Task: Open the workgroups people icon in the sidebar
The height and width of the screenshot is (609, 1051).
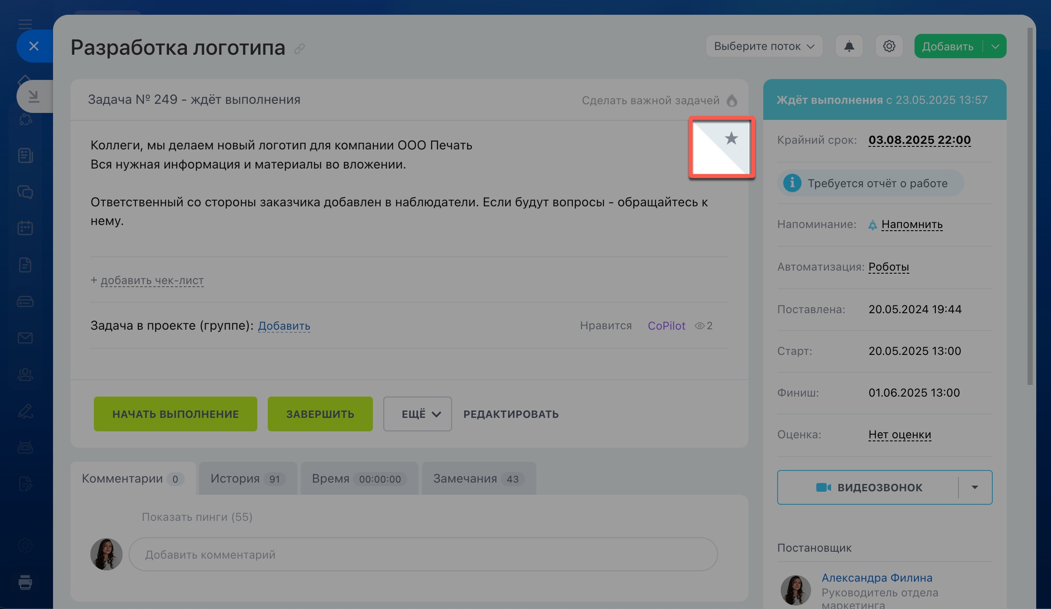Action: [x=25, y=374]
